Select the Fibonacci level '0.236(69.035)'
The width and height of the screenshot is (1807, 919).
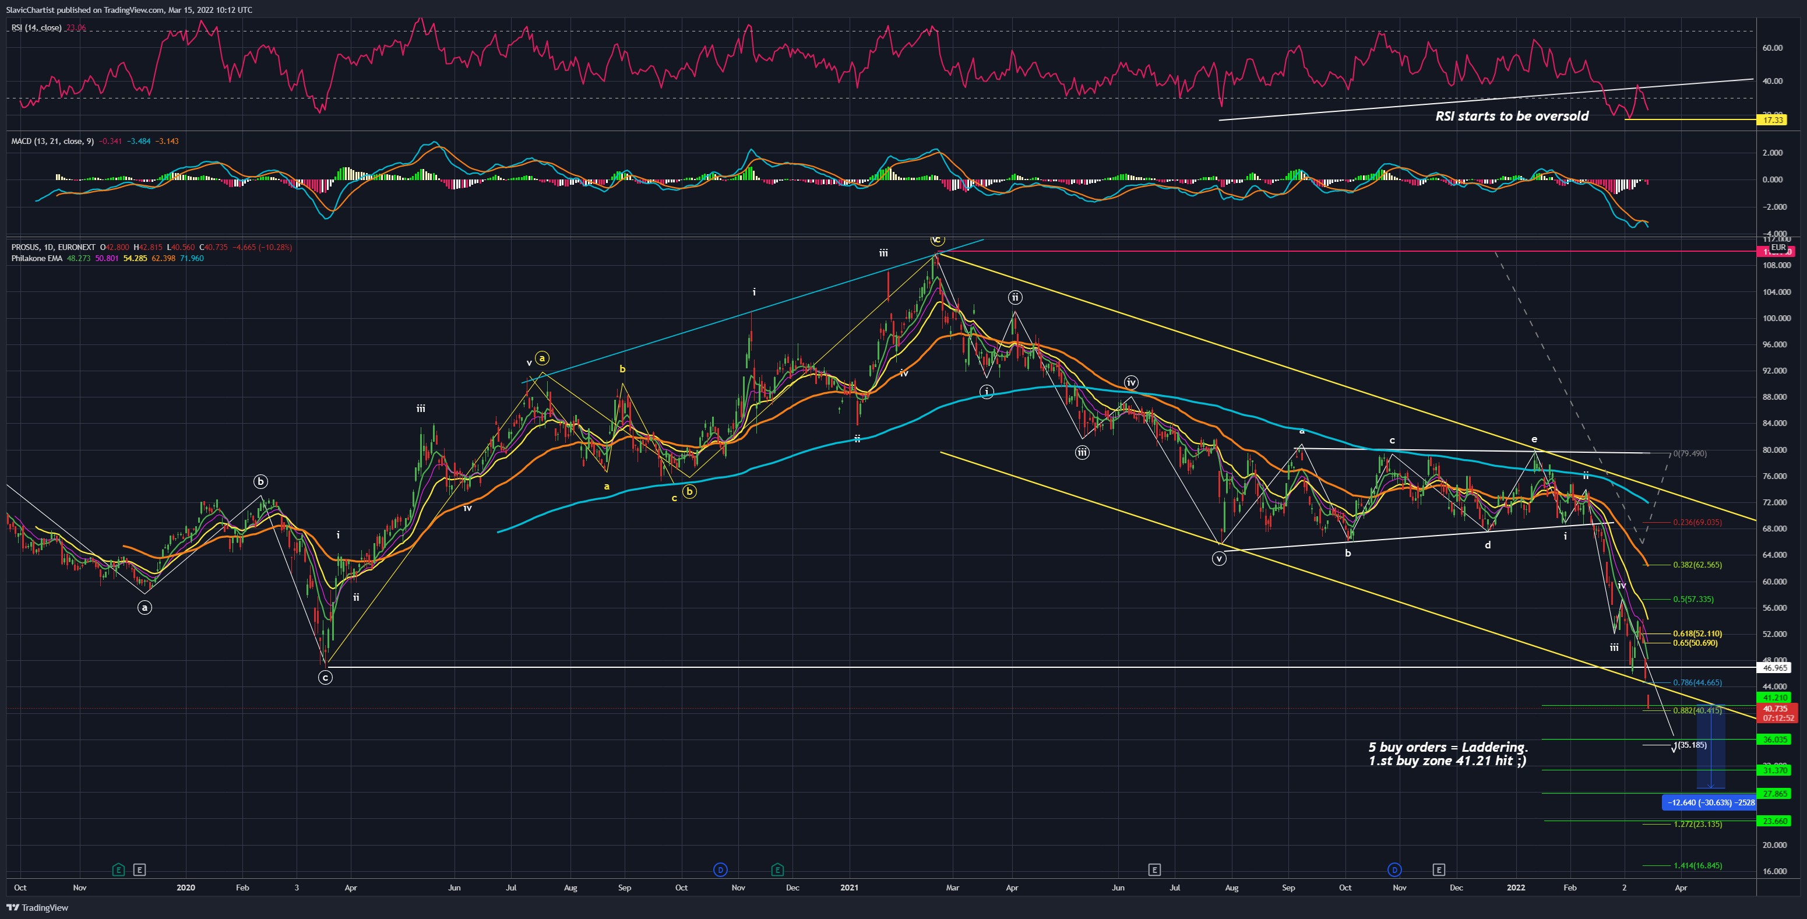click(1697, 522)
